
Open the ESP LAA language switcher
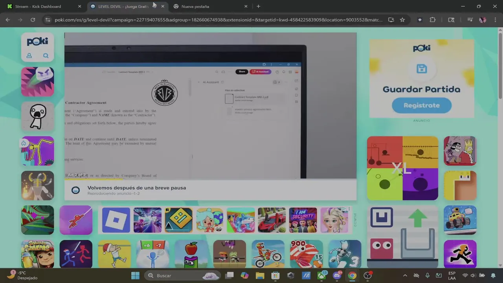point(452,276)
